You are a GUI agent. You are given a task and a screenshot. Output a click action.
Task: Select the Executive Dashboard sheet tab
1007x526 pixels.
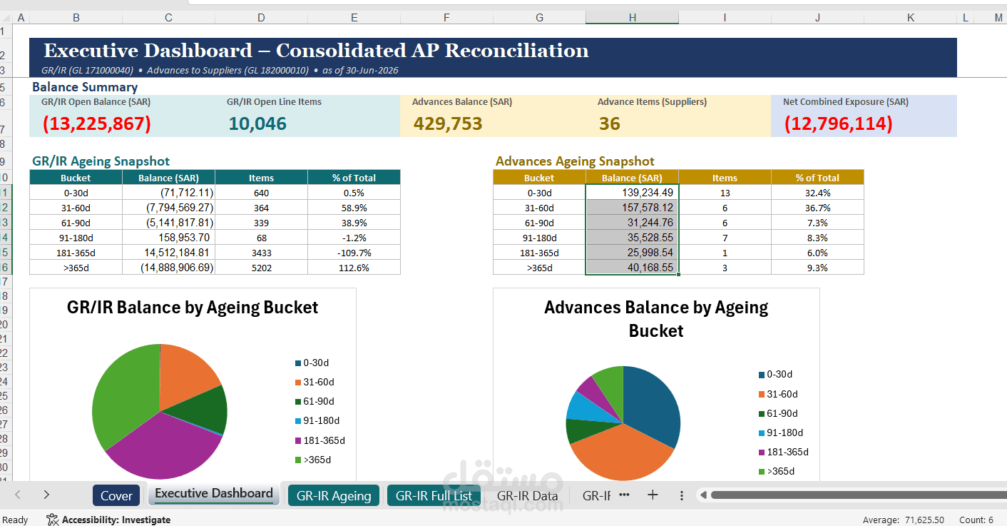(214, 494)
